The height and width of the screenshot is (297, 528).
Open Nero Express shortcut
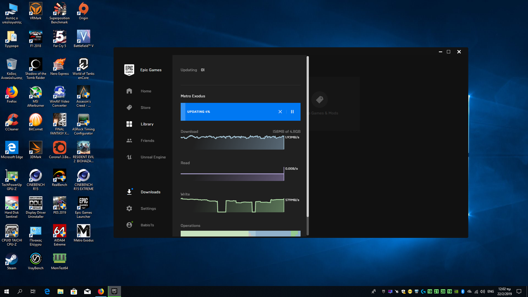pyautogui.click(x=59, y=67)
